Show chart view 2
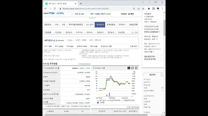This screenshot has width=208, height=116. (x=132, y=68)
